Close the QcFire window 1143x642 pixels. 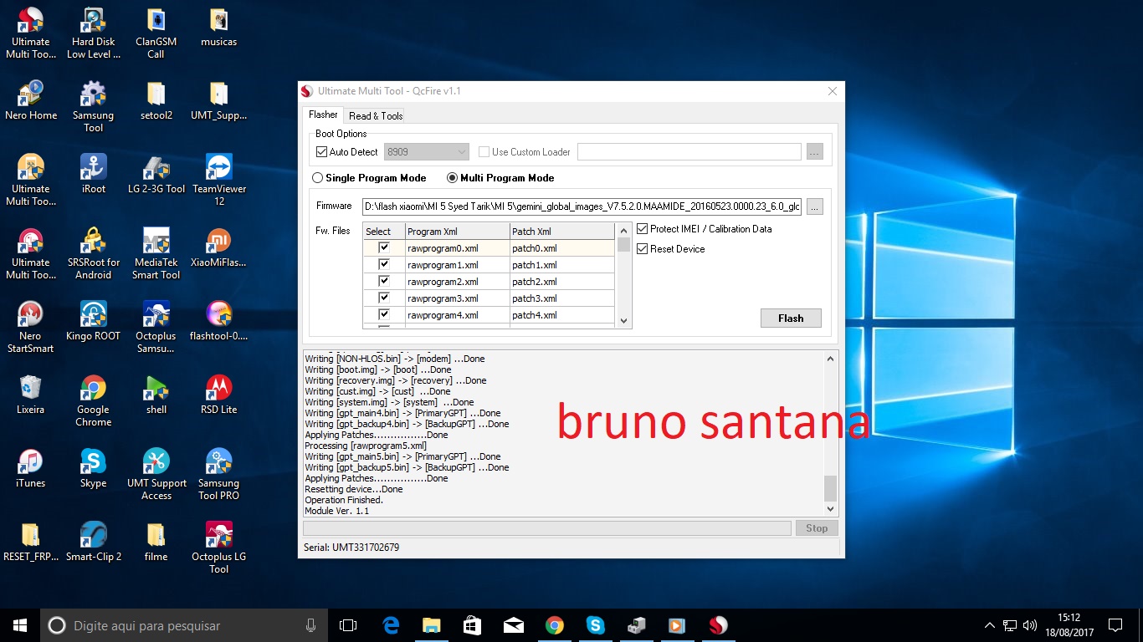click(832, 91)
